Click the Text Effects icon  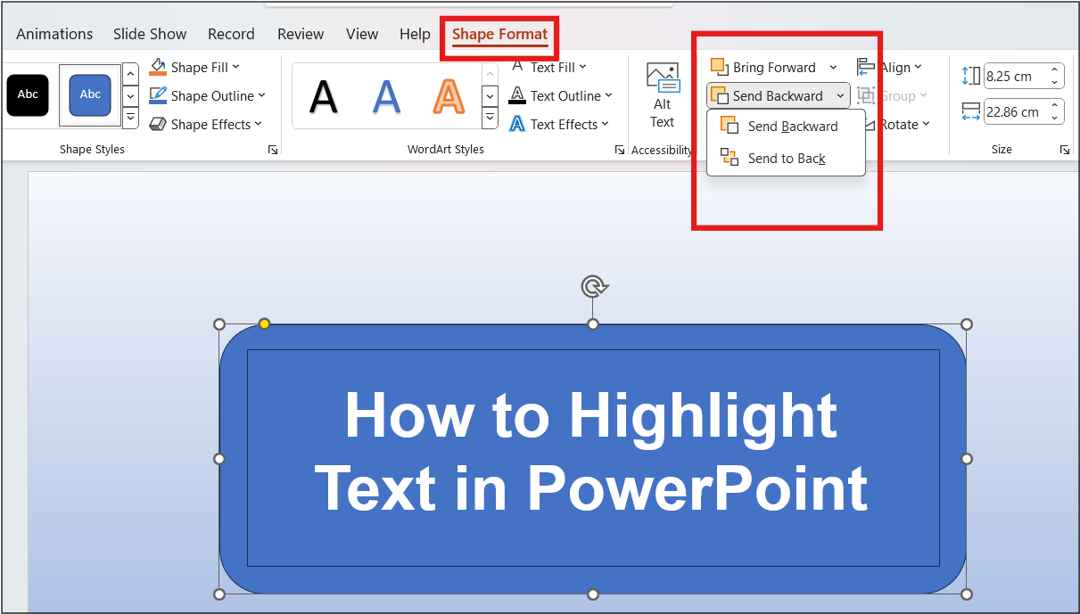pos(517,124)
